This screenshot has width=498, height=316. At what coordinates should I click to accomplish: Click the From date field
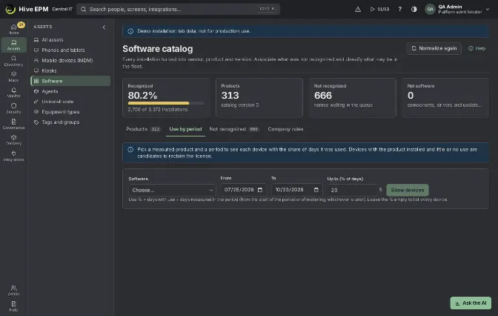pos(243,190)
